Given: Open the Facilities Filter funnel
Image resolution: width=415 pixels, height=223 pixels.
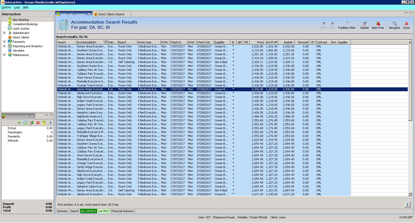Looking at the screenshot, I should pyautogui.click(x=347, y=25).
